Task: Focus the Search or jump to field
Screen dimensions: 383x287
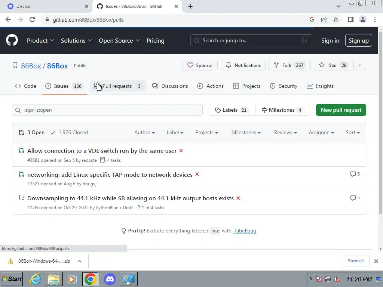Action: pyautogui.click(x=251, y=40)
